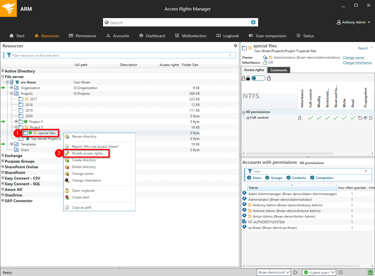Switch to the Comments tab
This screenshot has height=276, width=375.
click(278, 70)
